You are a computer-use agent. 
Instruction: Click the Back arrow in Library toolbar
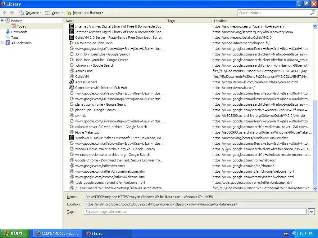[5, 13]
